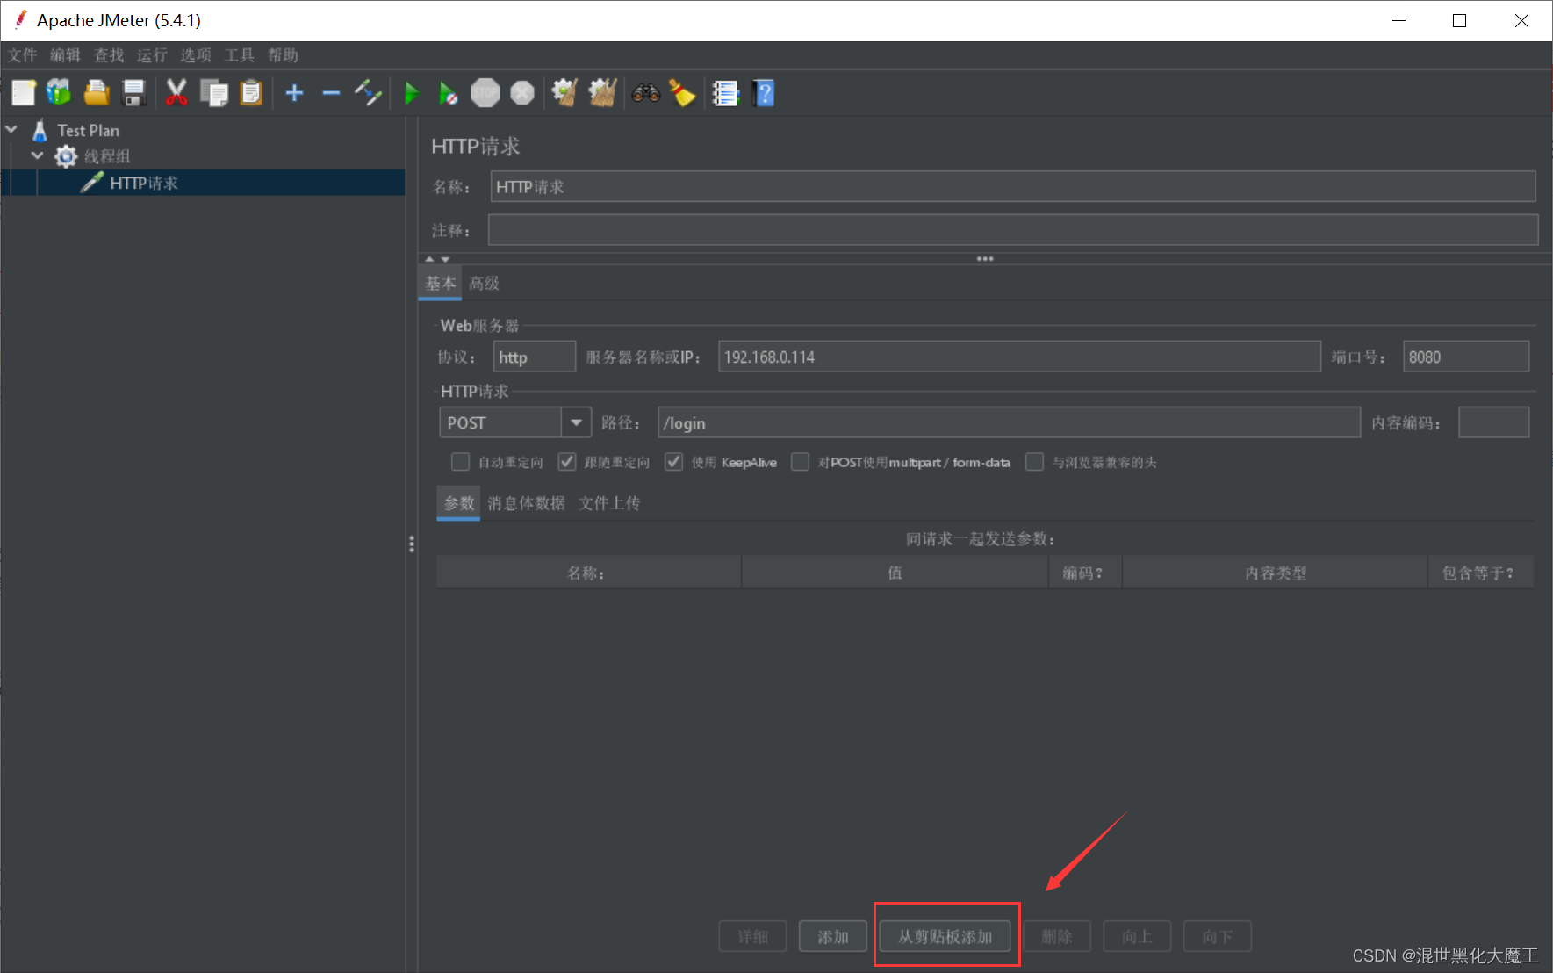Click the down triangle above the 基本 tab
The width and height of the screenshot is (1553, 973).
coord(445,259)
